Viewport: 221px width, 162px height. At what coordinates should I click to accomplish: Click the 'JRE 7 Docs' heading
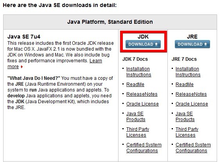click(184, 59)
